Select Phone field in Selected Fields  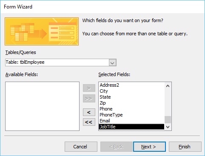coord(131,109)
